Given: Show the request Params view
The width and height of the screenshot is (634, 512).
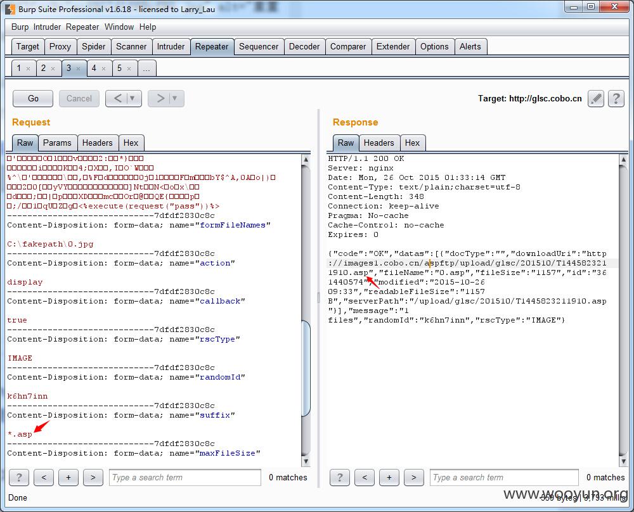Looking at the screenshot, I should coord(57,143).
